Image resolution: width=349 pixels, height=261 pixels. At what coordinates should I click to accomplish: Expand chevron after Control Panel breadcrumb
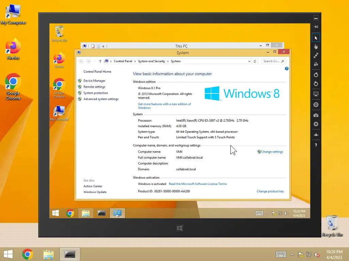pos(135,61)
